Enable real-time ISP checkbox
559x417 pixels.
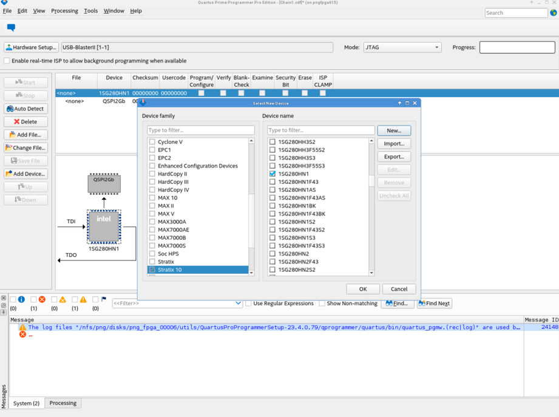tap(7, 61)
